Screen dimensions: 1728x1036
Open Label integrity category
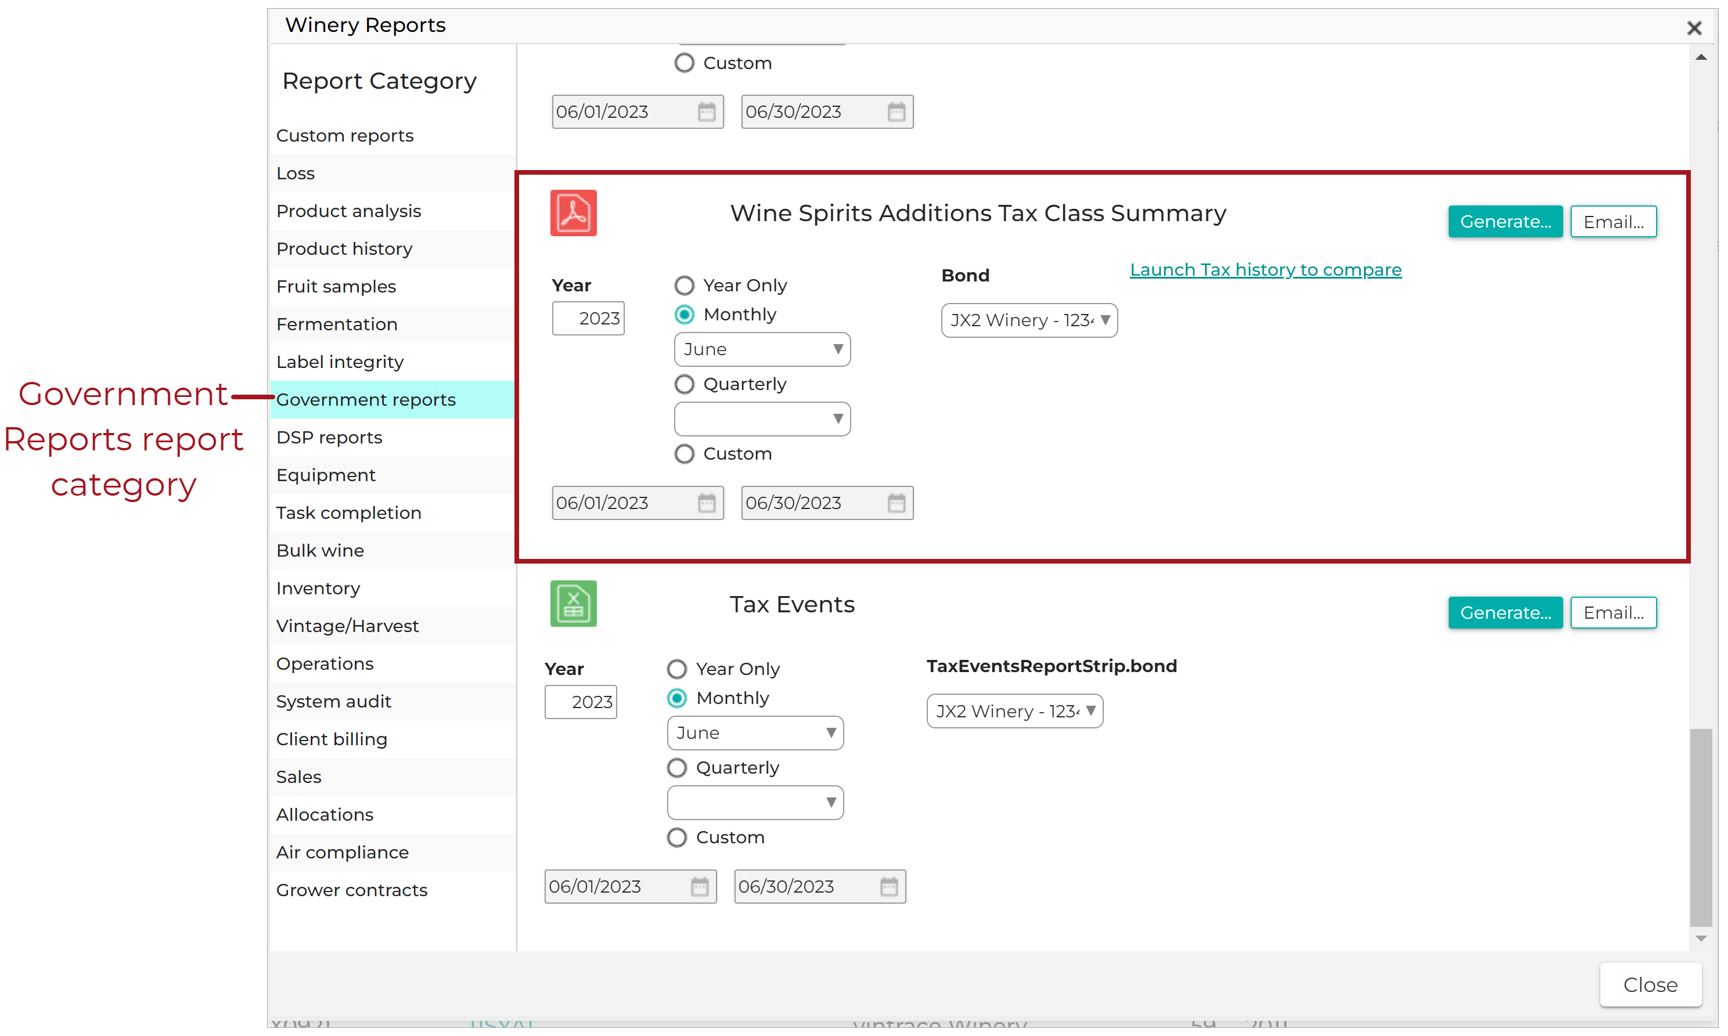point(393,362)
